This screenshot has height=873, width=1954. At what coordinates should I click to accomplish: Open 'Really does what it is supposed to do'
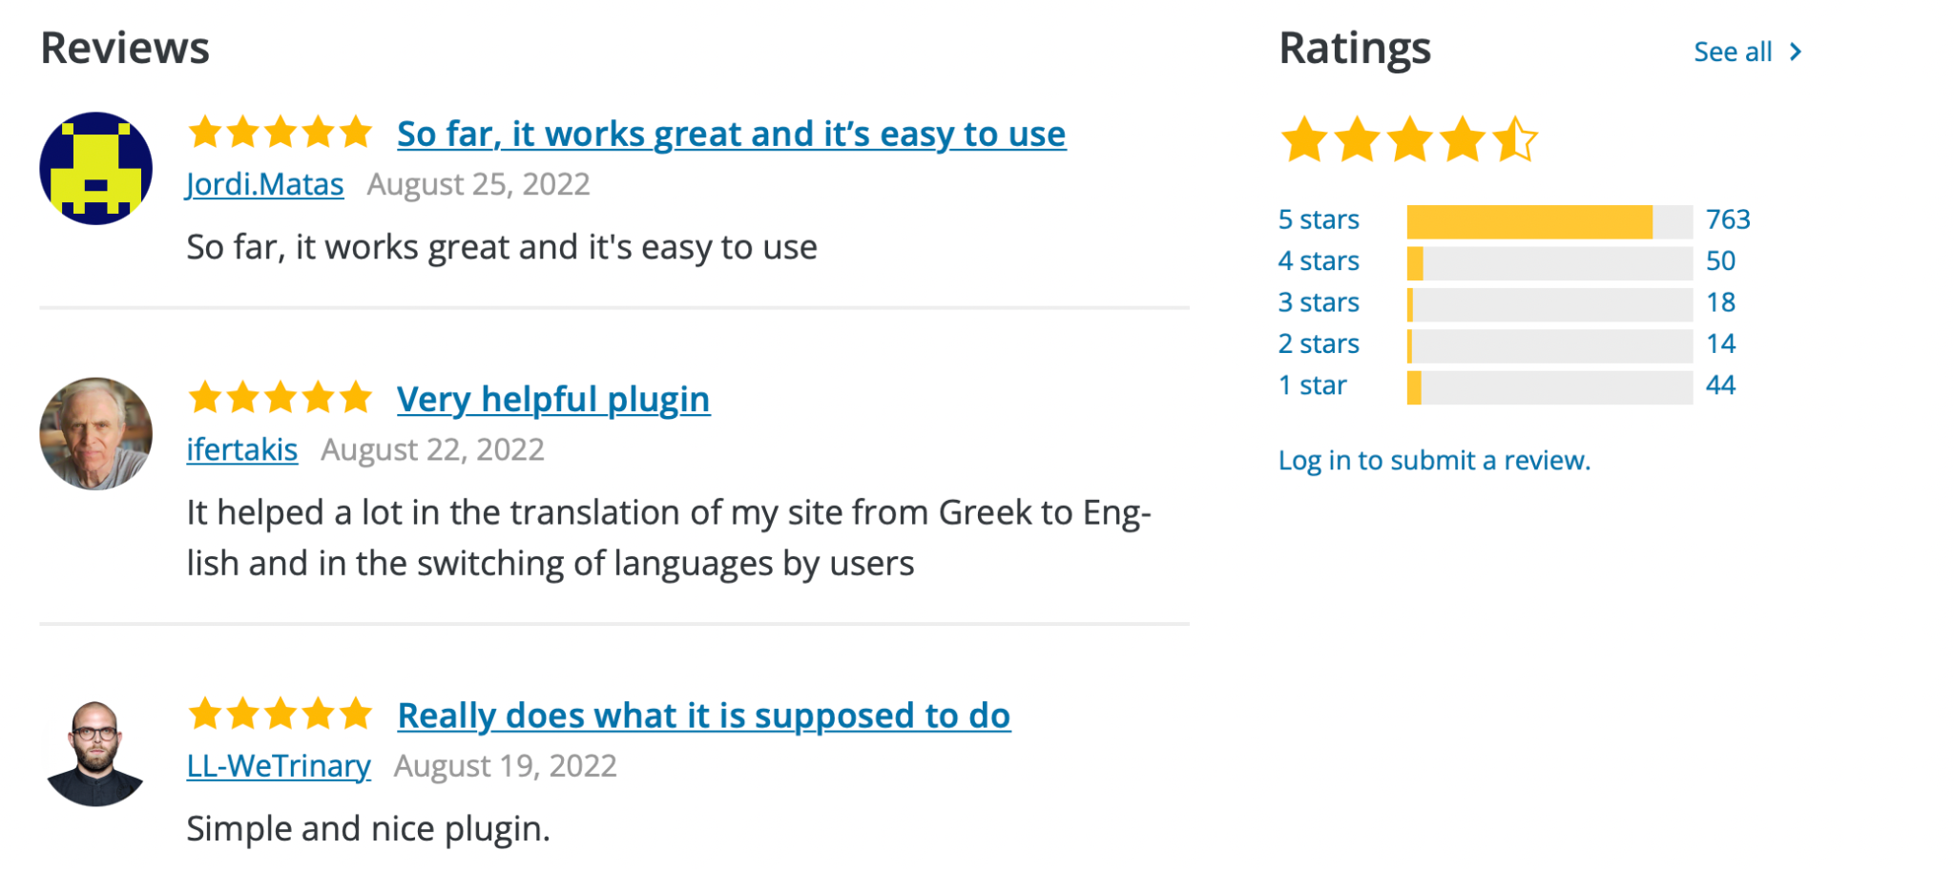pos(703,716)
